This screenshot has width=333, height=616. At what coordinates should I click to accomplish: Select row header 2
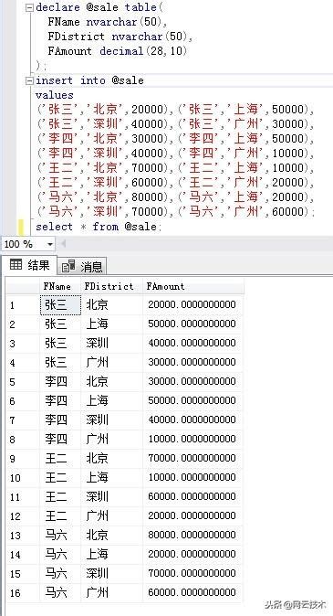[23, 324]
